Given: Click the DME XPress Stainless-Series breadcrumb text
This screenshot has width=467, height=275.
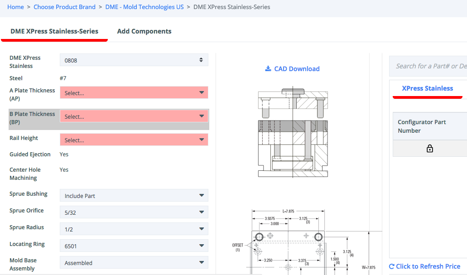Looking at the screenshot, I should pos(232,7).
